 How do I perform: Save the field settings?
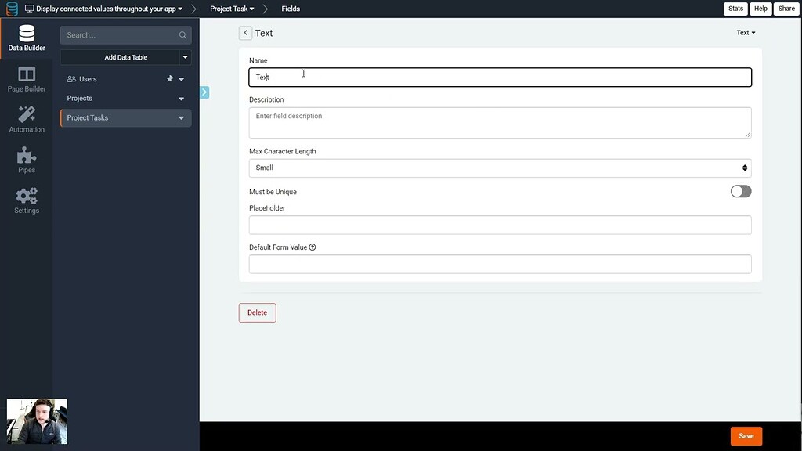point(746,435)
